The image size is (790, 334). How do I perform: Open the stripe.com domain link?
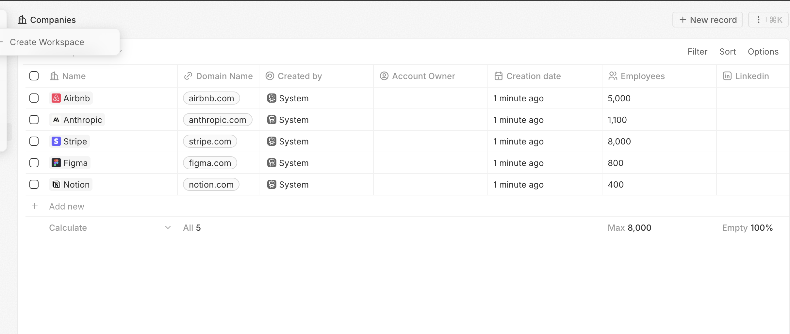click(x=210, y=141)
